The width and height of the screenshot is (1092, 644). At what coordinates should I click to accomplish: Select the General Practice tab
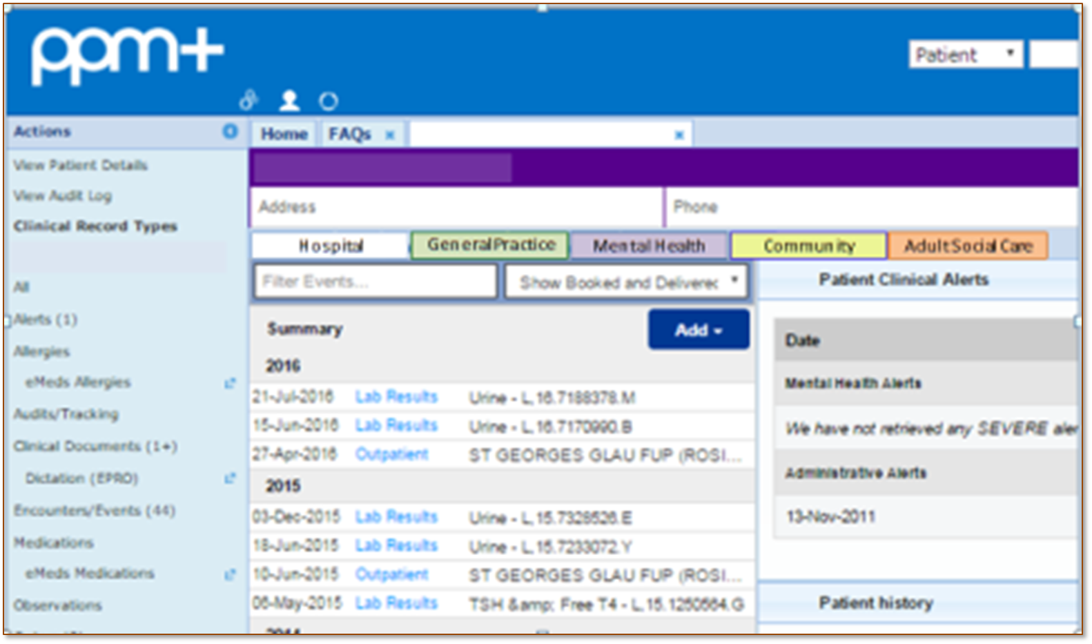pos(490,245)
